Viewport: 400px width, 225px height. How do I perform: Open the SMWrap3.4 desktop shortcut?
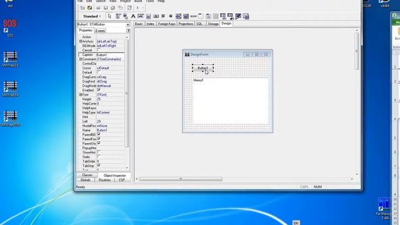click(x=10, y=89)
